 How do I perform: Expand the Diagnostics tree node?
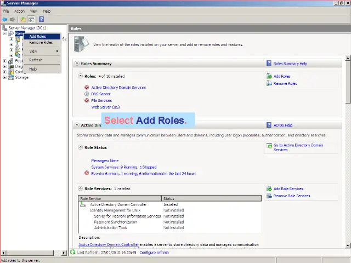5,66
